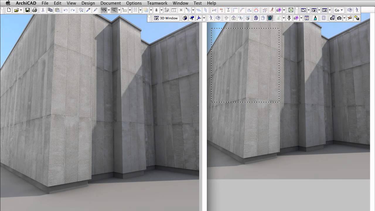
Task: Toggle the Look To crosshair button
Action: click(226, 18)
